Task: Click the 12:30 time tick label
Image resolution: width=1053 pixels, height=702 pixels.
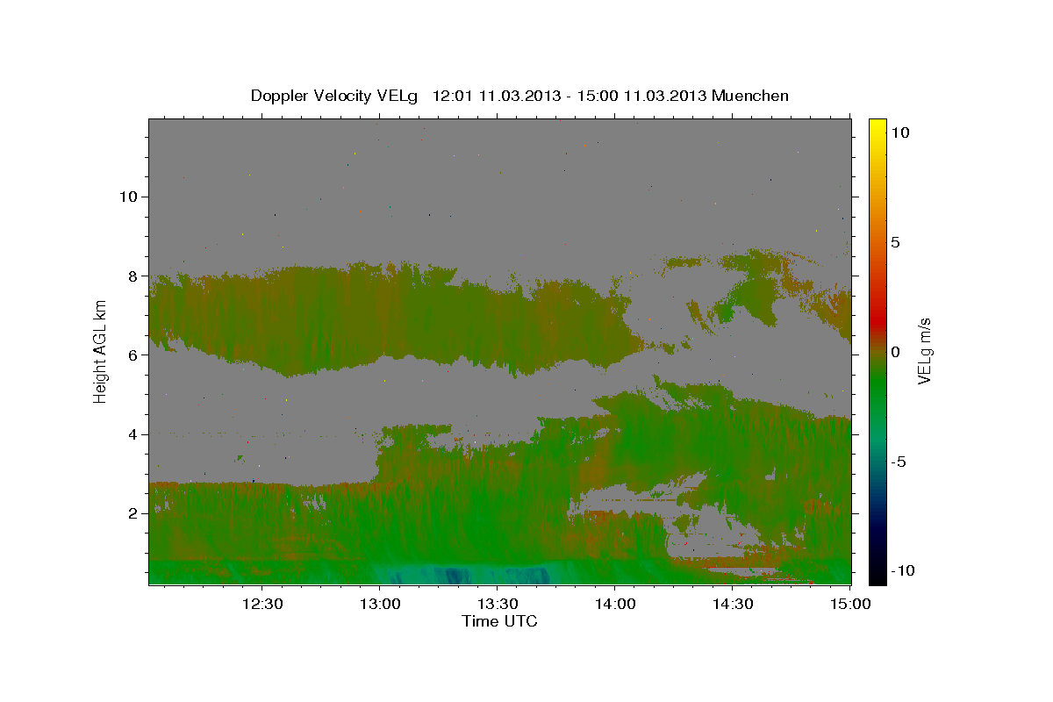Action: click(261, 605)
